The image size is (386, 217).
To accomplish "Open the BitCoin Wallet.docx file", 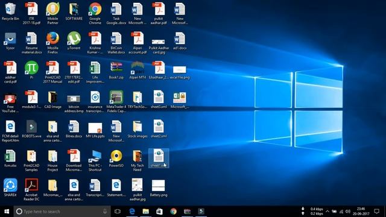I will point(116,43).
